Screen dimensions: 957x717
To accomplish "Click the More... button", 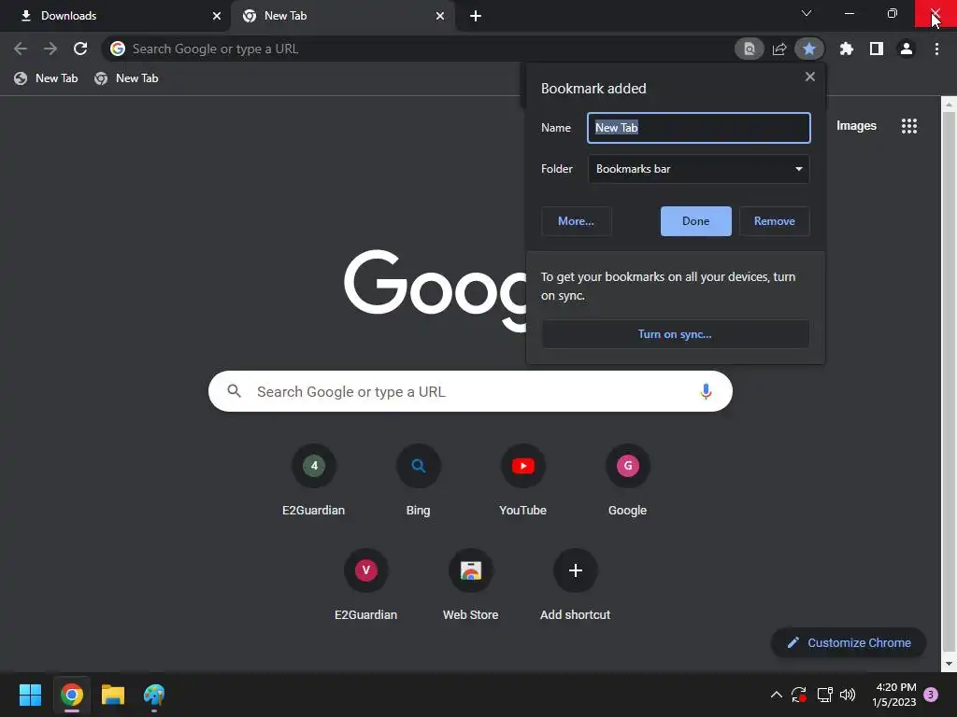I will 576,221.
